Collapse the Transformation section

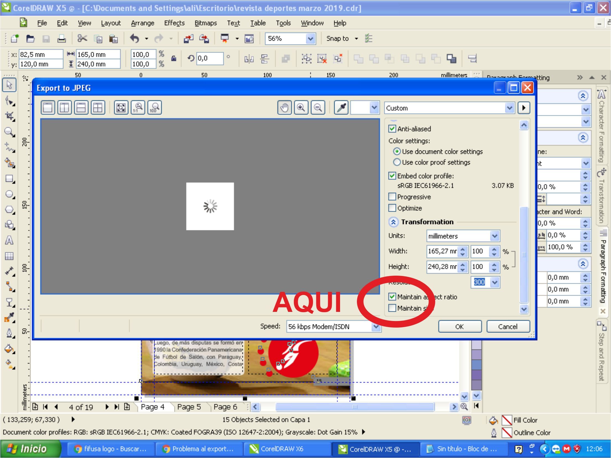pyautogui.click(x=393, y=222)
